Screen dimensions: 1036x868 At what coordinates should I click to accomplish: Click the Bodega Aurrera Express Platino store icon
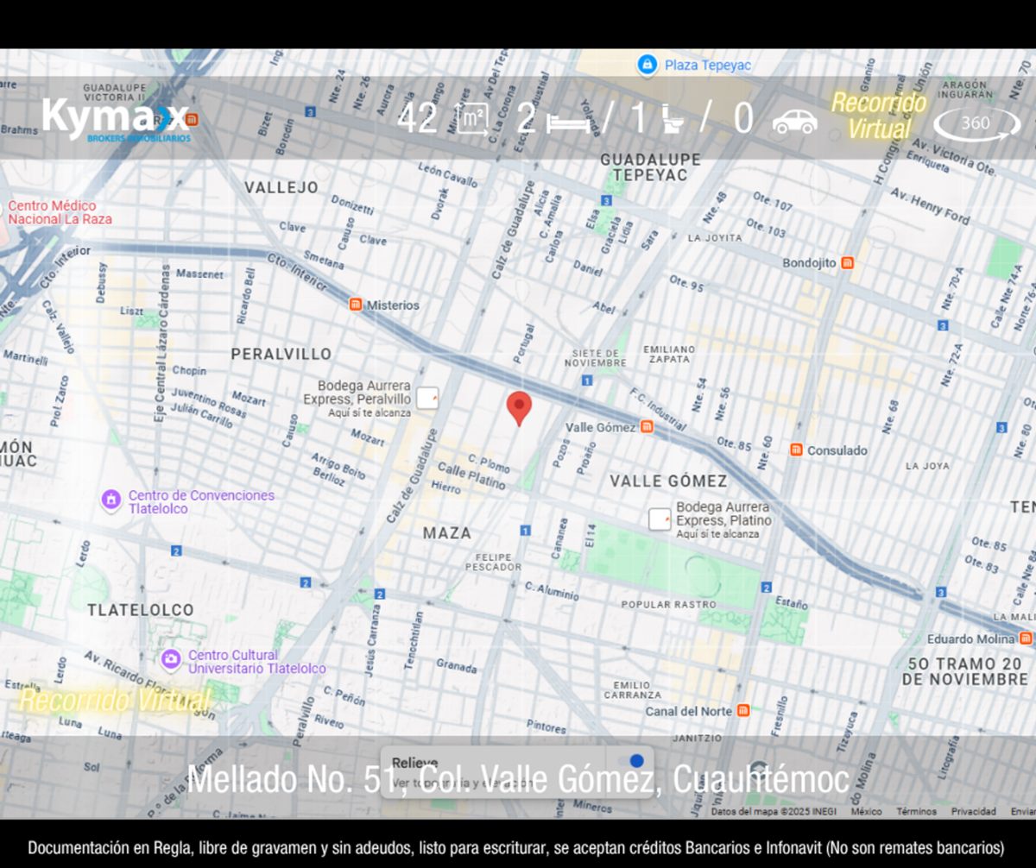[x=660, y=519]
